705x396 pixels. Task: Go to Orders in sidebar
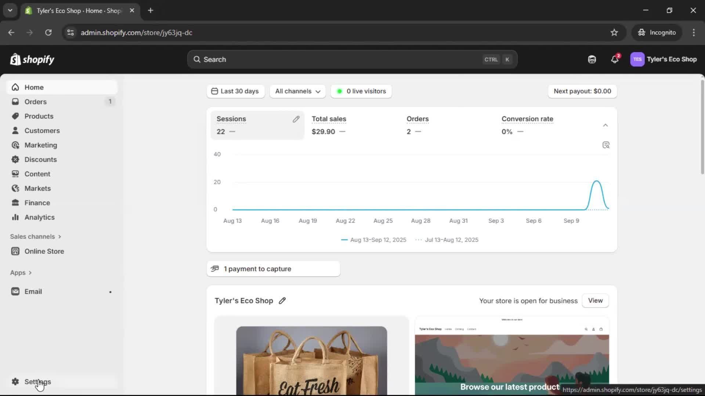pyautogui.click(x=36, y=102)
